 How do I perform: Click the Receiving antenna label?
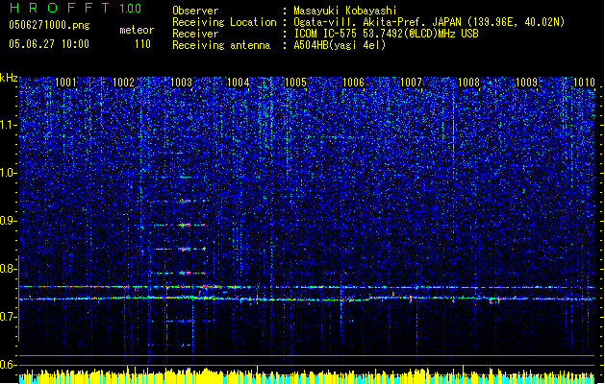point(221,45)
